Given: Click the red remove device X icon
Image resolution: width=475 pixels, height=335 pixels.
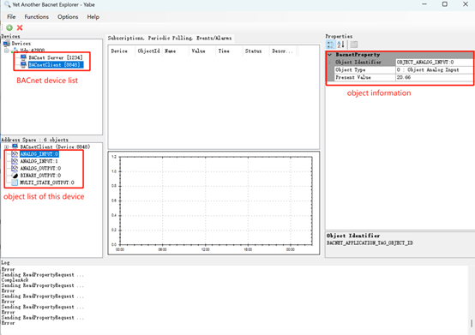Looking at the screenshot, I should click(x=20, y=27).
